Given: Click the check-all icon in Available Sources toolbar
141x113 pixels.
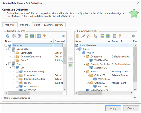Looking at the screenshot, I should point(14,36).
